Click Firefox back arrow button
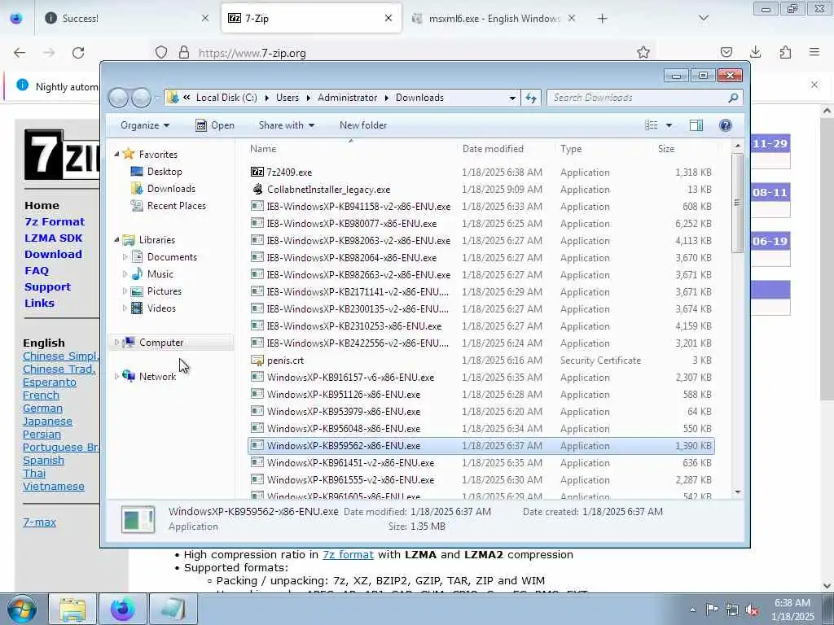 pos(20,53)
